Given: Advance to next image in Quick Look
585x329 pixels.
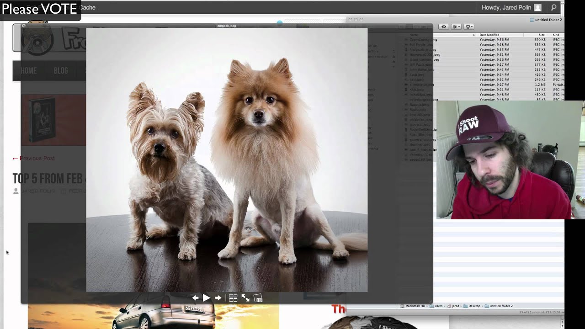Looking at the screenshot, I should pos(218,298).
